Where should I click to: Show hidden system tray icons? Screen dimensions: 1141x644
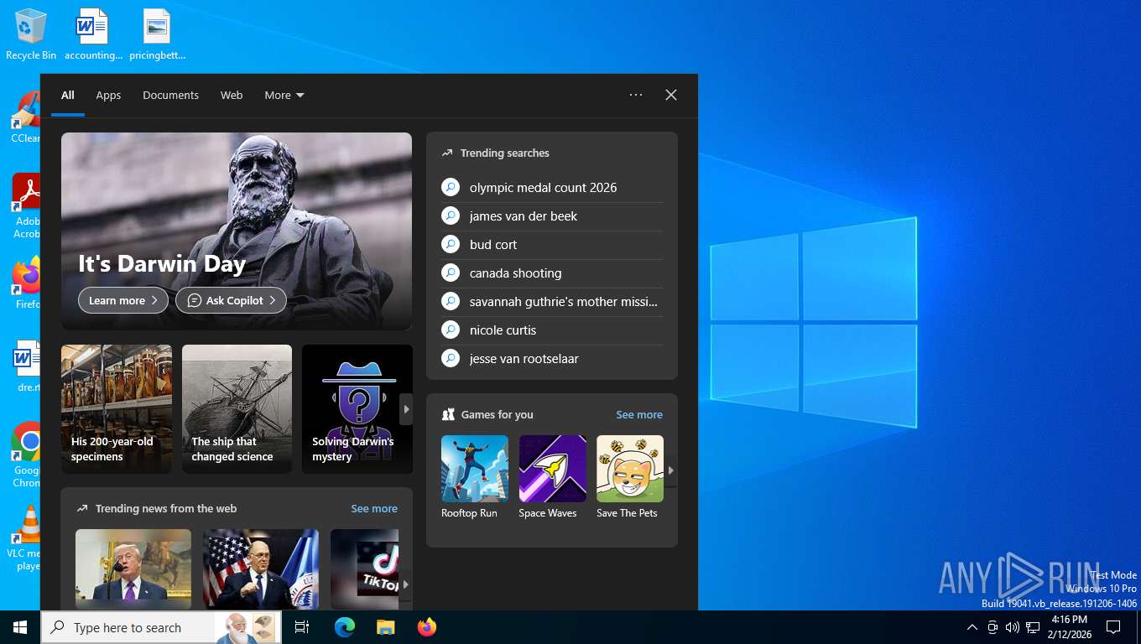pos(972,627)
